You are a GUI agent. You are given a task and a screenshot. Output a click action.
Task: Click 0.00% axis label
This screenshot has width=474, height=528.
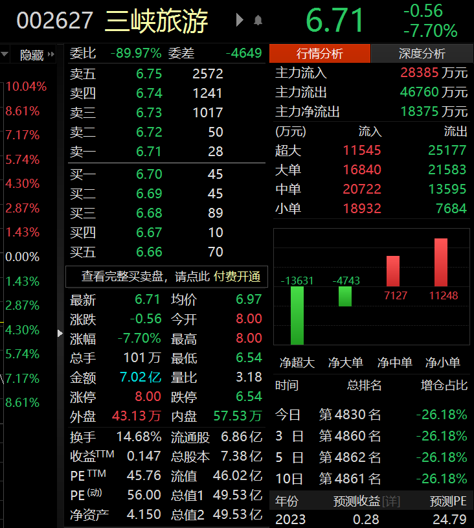22,257
